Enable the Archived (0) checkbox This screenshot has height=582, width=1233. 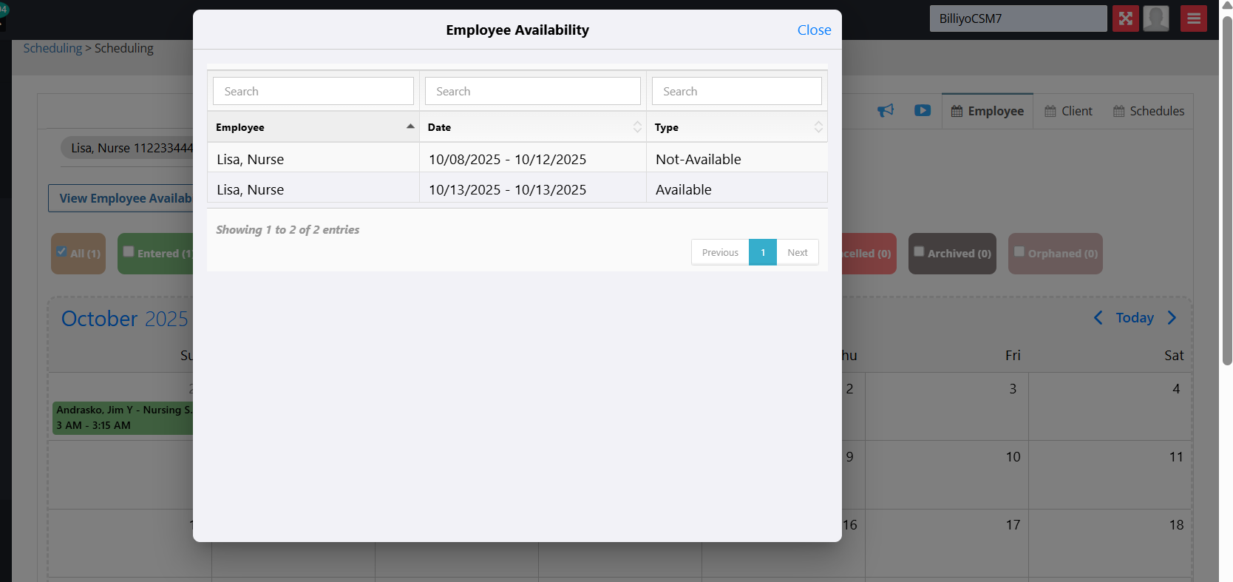pyautogui.click(x=919, y=251)
